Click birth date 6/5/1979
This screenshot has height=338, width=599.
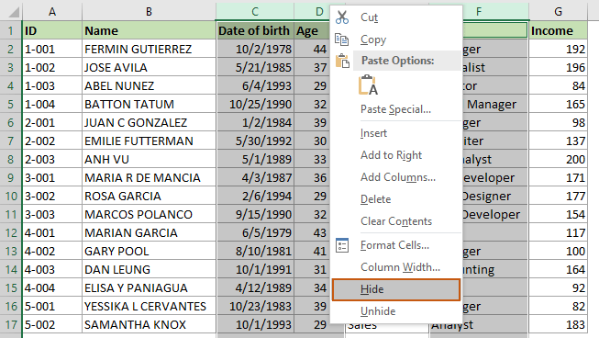(255, 232)
